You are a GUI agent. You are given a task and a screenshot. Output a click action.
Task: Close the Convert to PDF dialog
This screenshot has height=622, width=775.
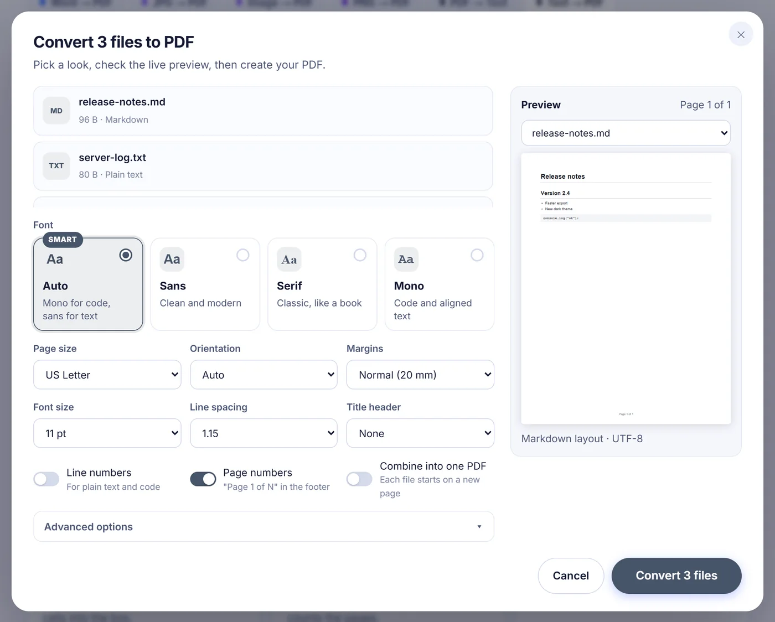[741, 34]
